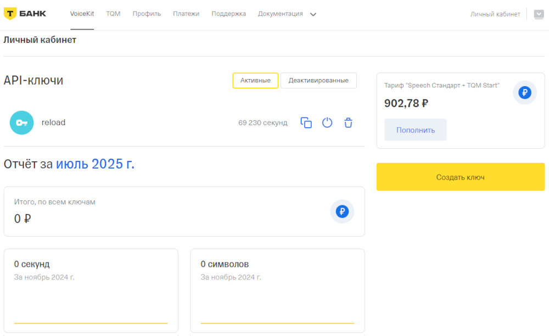Open the TQM tab
Image resolution: width=549 pixels, height=336 pixels.
coord(113,14)
